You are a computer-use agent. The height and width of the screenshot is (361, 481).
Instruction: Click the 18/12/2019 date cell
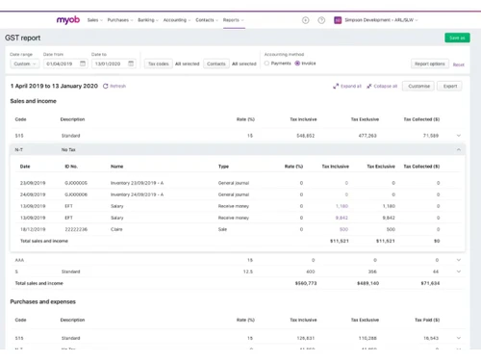coord(33,229)
